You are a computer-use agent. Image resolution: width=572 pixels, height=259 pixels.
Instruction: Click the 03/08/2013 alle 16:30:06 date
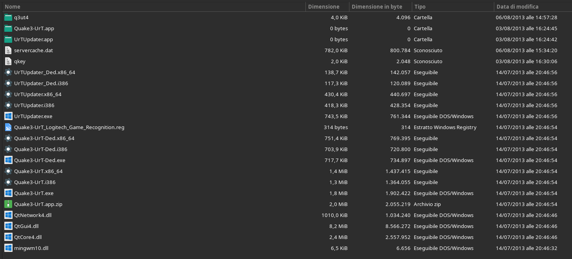526,61
